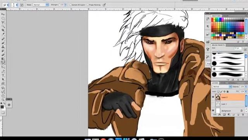Select the Crop tool
This screenshot has width=248, height=140.
coord(3,30)
